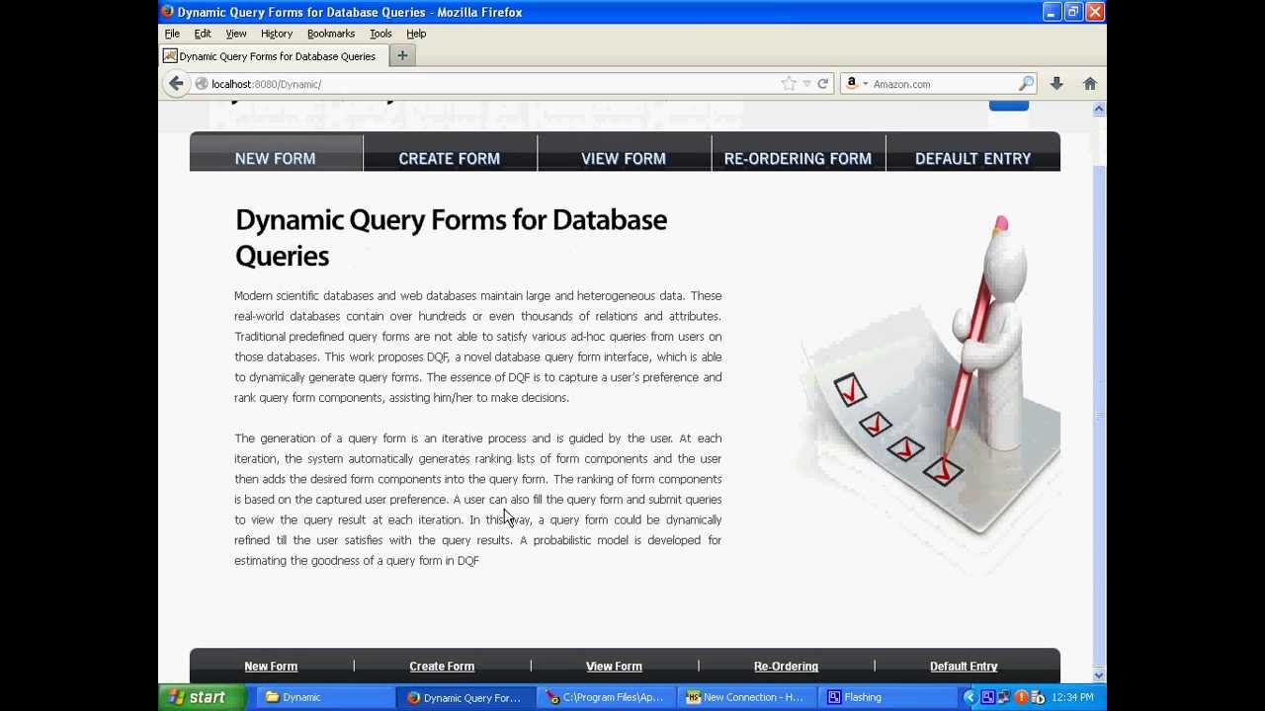Screen dimensions: 1265x711
Task: Open the Tools menu
Action: coord(380,34)
